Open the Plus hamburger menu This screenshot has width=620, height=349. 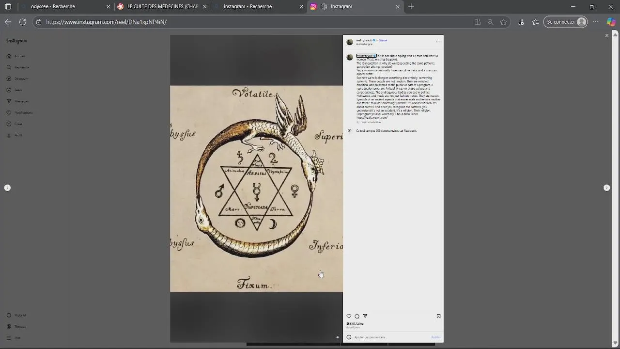click(14, 338)
